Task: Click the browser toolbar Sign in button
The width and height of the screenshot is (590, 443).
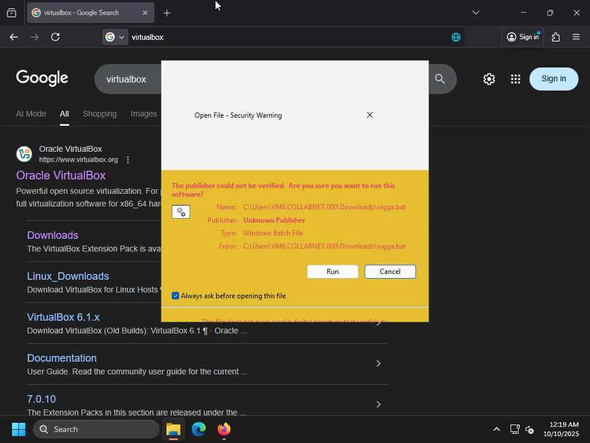Action: click(523, 37)
